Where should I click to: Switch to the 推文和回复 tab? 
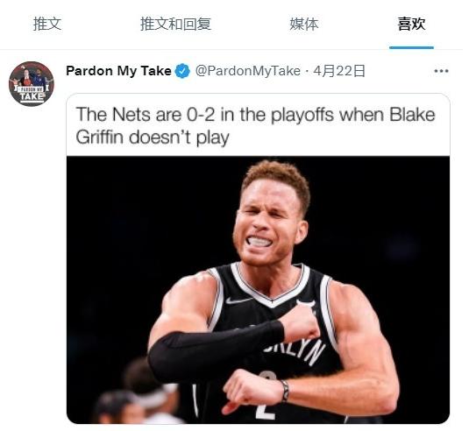point(175,24)
